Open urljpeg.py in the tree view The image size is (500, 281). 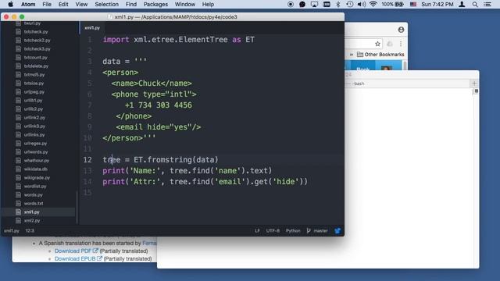[x=34, y=92]
